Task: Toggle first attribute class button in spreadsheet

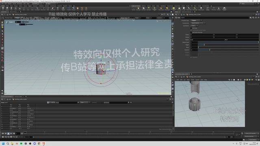Action: point(48,103)
